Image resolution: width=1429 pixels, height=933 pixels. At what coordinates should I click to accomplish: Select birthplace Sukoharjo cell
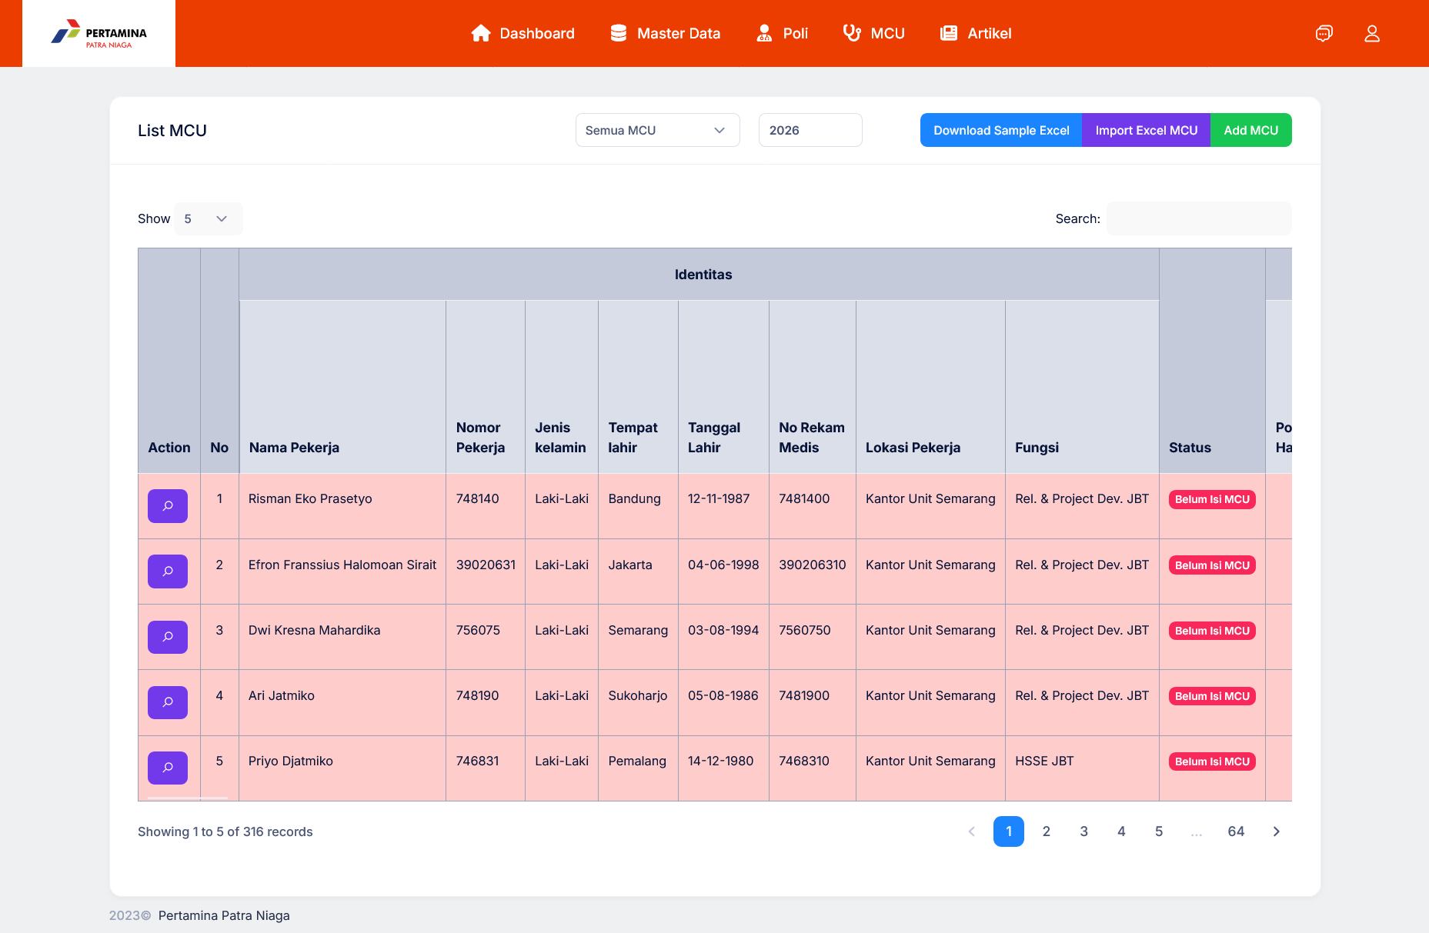point(638,702)
